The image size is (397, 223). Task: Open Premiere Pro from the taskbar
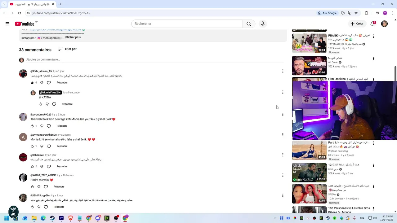coord(61,218)
